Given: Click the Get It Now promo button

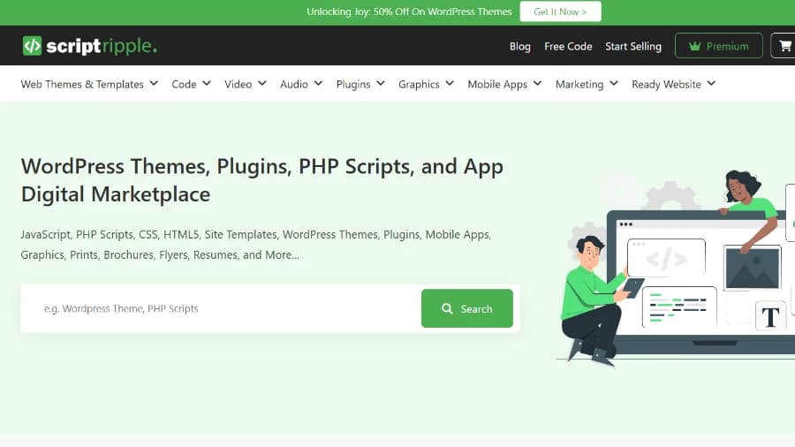Looking at the screenshot, I should click(560, 11).
